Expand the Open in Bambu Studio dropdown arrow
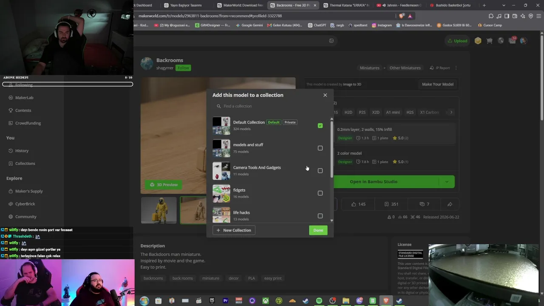Screen dimensions: 544x306 pos(447,182)
